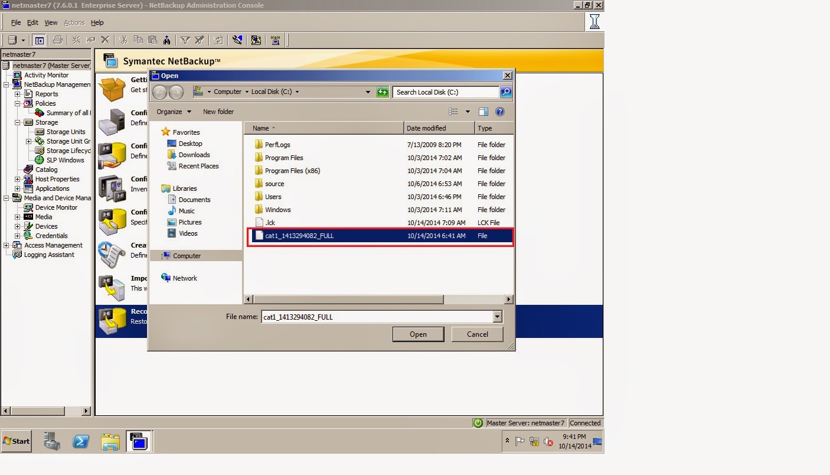Toggle the preview pane in the Open dialog

tap(482, 112)
